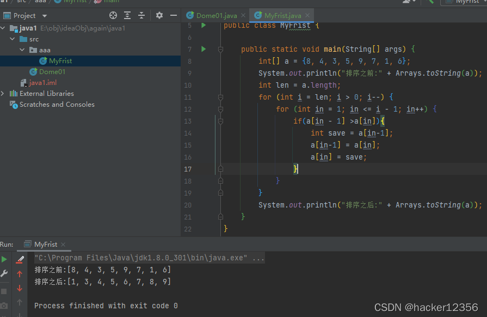This screenshot has height=317, width=487.
Task: Select Dome01 class in project tree
Action: 52,72
